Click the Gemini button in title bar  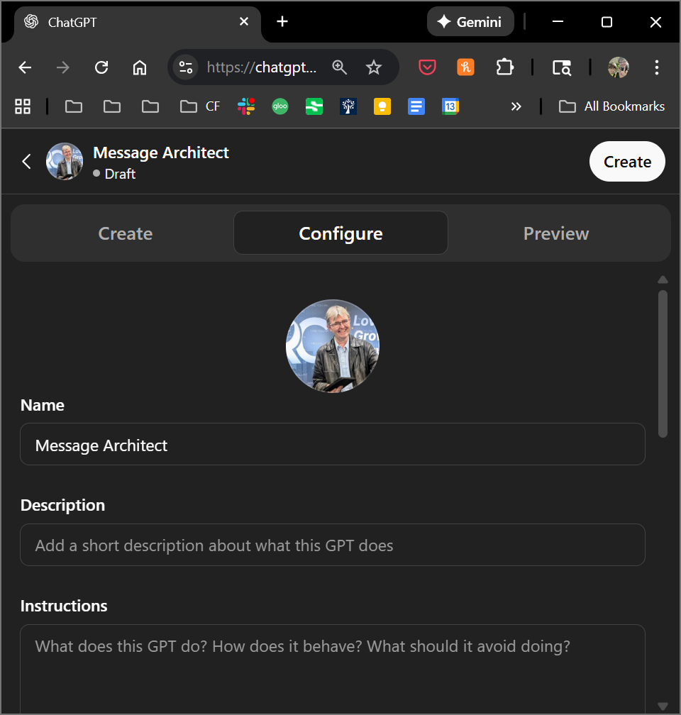point(470,22)
